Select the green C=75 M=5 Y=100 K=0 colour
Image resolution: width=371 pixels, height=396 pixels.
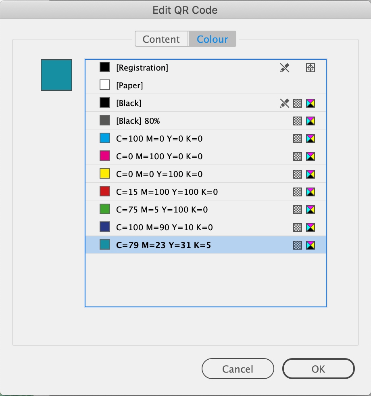coord(206,209)
